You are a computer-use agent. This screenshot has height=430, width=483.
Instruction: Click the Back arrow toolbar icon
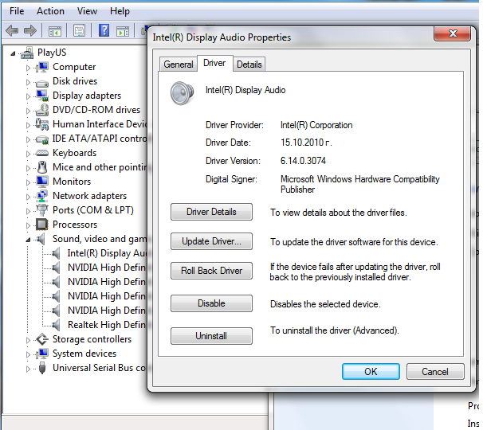(x=12, y=30)
